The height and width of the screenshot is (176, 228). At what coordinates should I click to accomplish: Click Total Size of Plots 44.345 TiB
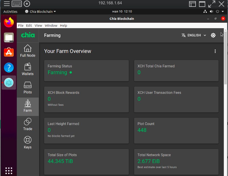[x=60, y=161]
